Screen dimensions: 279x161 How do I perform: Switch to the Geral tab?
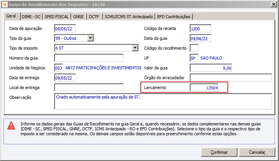pyautogui.click(x=11, y=16)
